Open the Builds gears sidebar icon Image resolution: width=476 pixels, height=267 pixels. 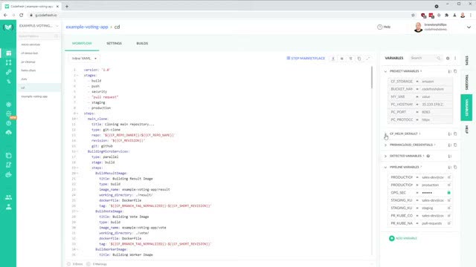(8, 72)
